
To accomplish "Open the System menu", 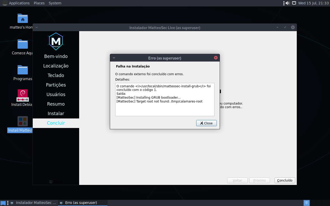I will pos(55,3).
